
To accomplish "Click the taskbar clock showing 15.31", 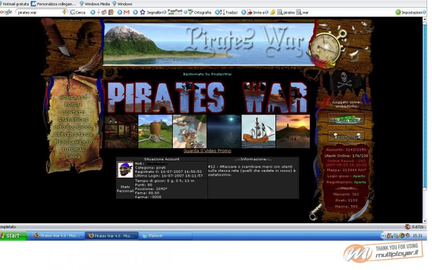I will (x=417, y=235).
